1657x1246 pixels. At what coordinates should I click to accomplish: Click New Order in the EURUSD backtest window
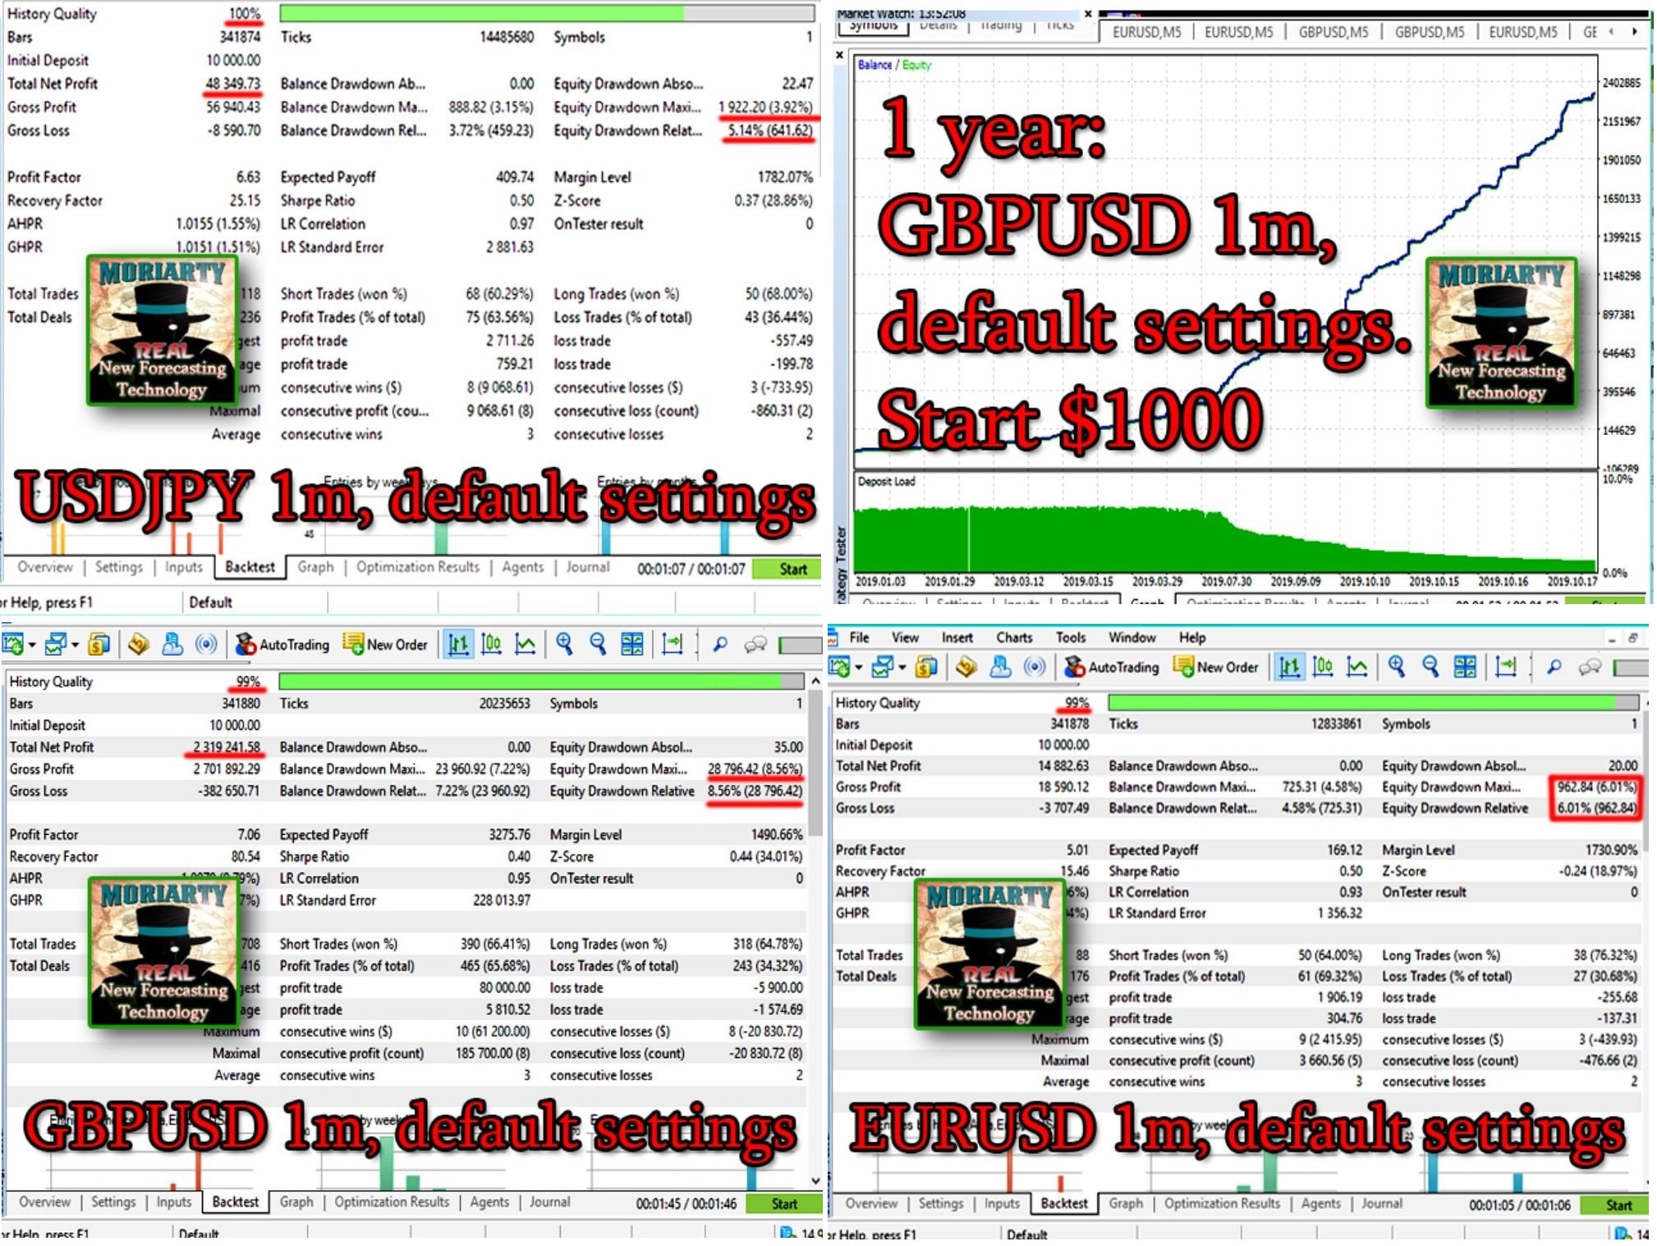1216,667
